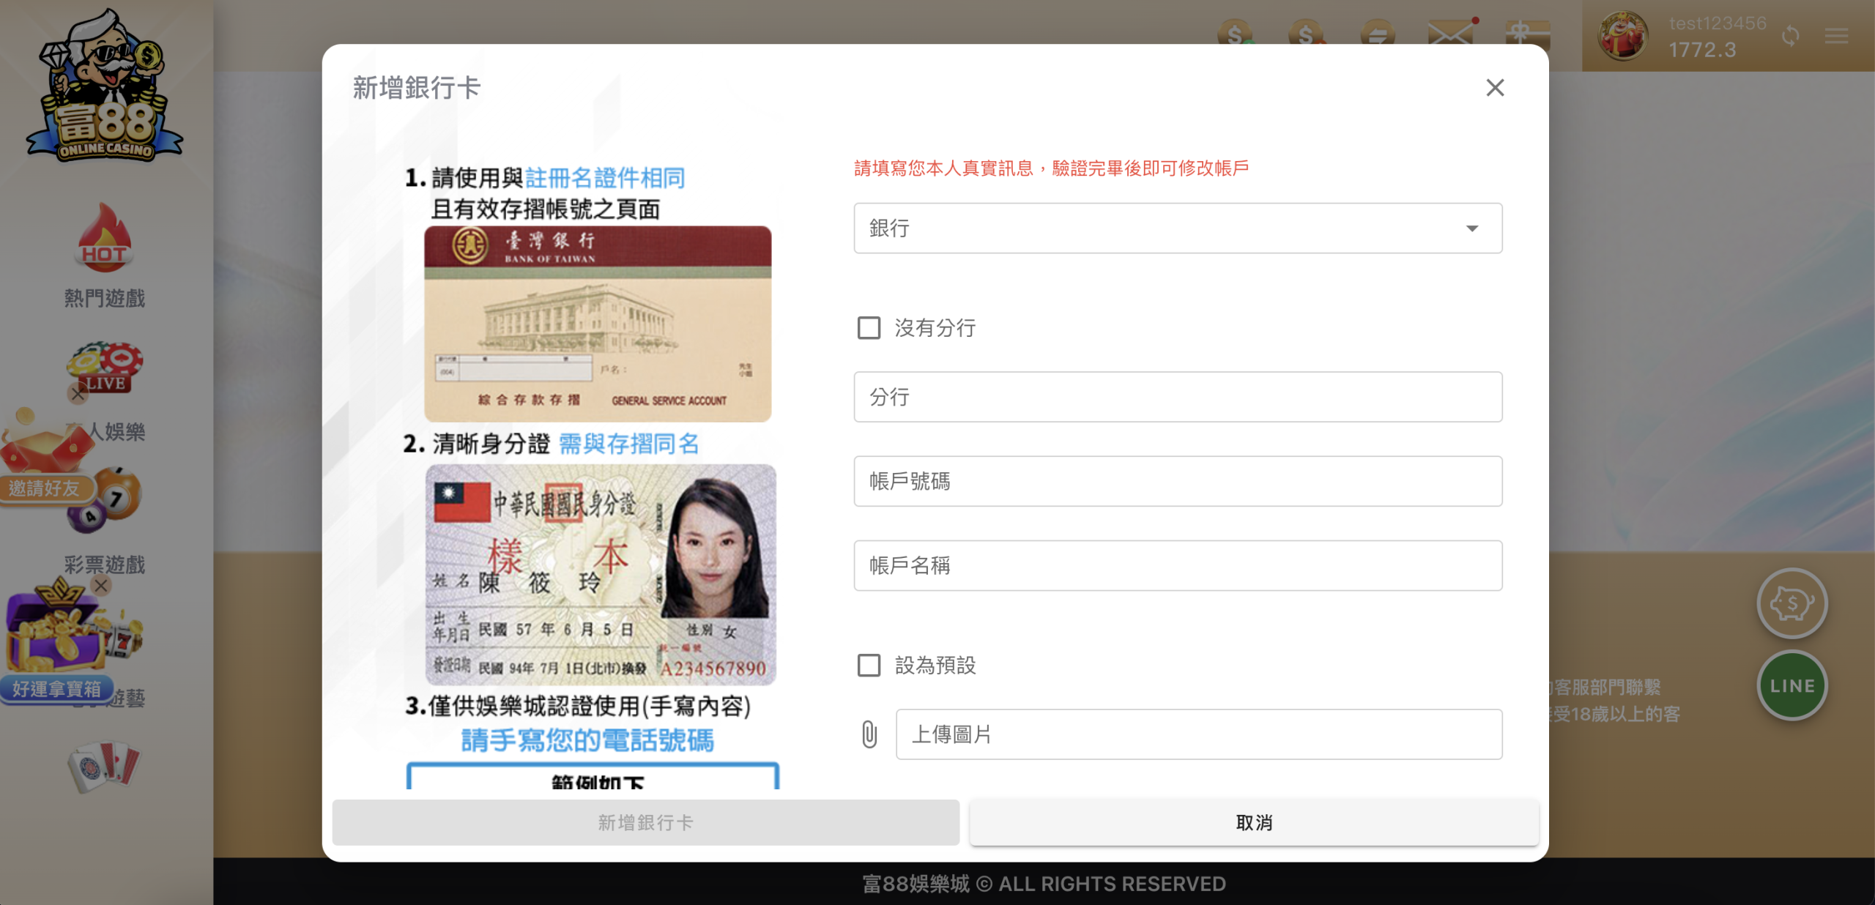Click into the 帳戶號碼 field
The width and height of the screenshot is (1875, 905).
pyautogui.click(x=1178, y=481)
